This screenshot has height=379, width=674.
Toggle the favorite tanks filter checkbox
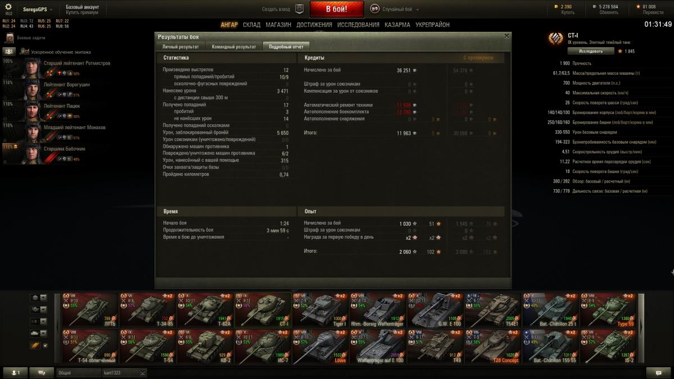pos(46,346)
